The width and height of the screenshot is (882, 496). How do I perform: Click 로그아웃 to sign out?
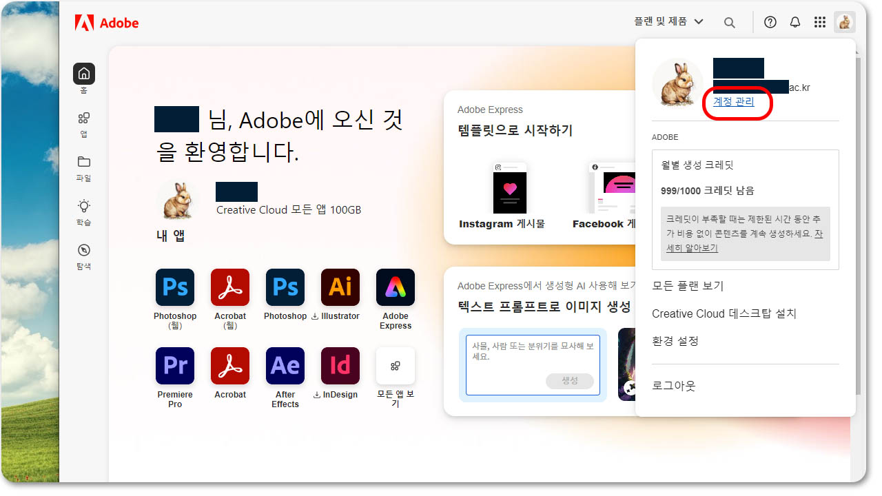pos(674,386)
